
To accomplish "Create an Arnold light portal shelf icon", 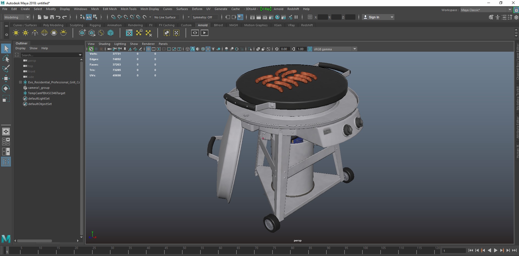I will 54,33.
